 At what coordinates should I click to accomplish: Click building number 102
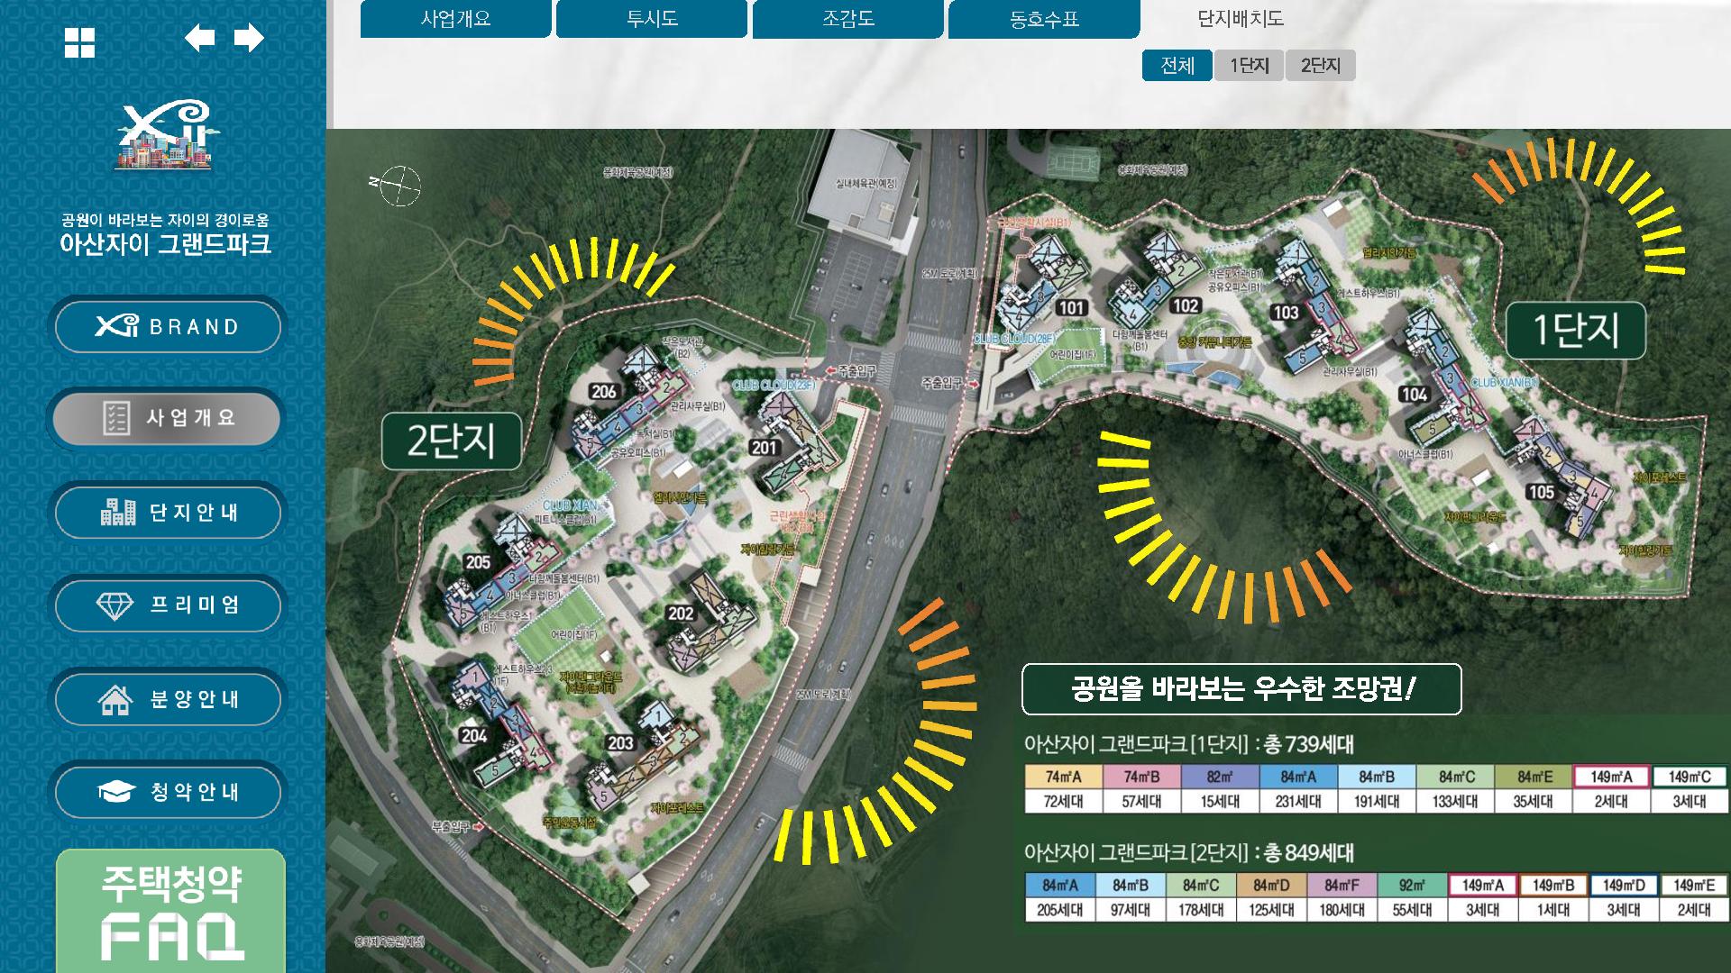pyautogui.click(x=1186, y=306)
